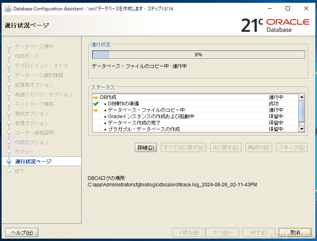Click the status list scroll up arrow
This screenshot has height=241, width=317.
tap(302, 97)
